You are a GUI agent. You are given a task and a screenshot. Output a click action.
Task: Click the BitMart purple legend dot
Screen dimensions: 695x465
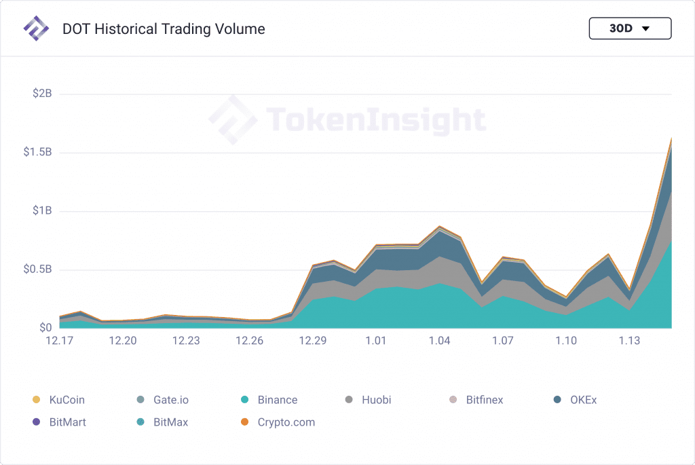point(37,422)
